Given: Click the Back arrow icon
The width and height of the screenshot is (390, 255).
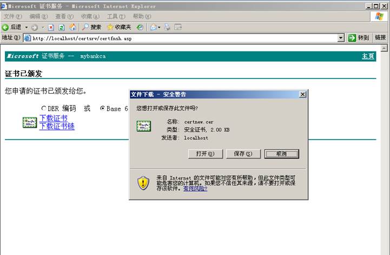Looking at the screenshot, I should click(x=5, y=27).
